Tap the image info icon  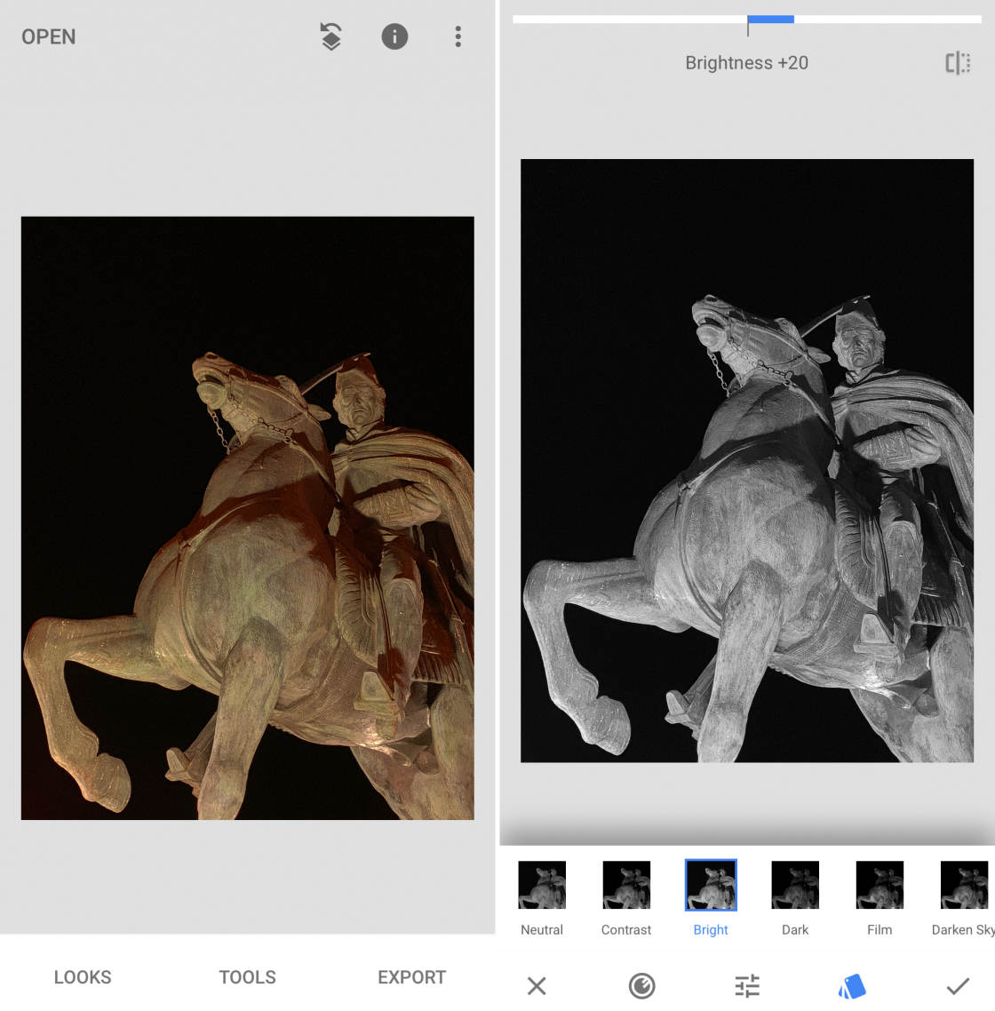394,36
